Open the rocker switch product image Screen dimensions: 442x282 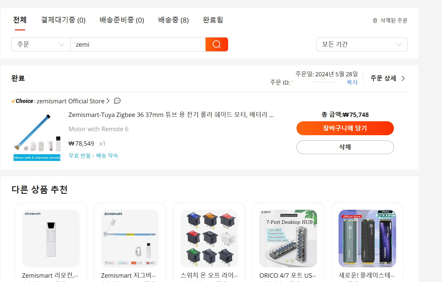click(x=209, y=238)
